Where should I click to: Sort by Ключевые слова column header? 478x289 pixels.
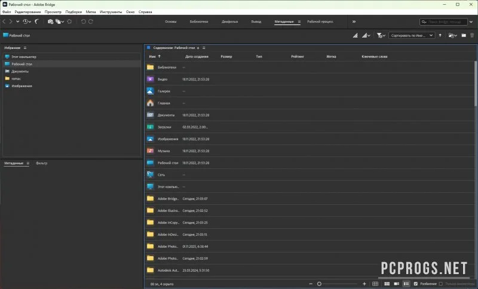375,57
